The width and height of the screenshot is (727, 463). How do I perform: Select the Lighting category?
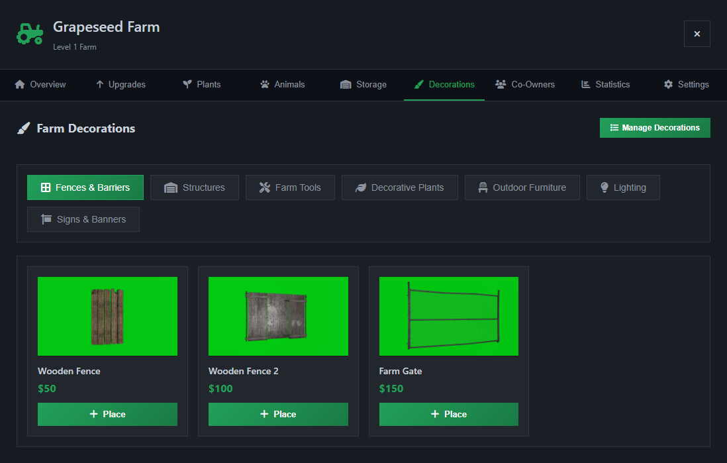click(x=622, y=187)
